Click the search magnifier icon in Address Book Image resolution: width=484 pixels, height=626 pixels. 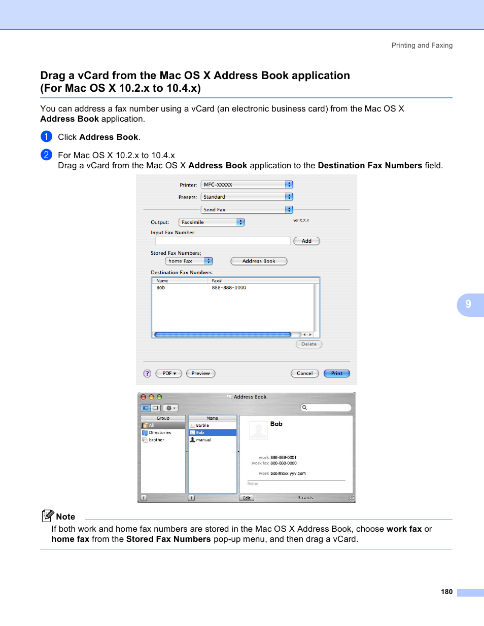[x=305, y=408]
